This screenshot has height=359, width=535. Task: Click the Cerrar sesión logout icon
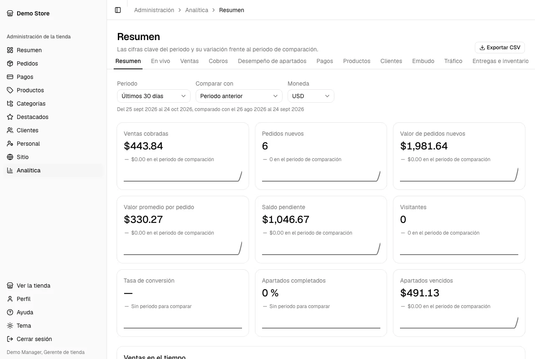[10, 339]
